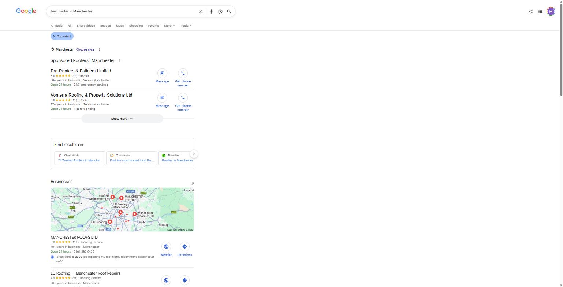Open the Tools dropdown

(186, 26)
